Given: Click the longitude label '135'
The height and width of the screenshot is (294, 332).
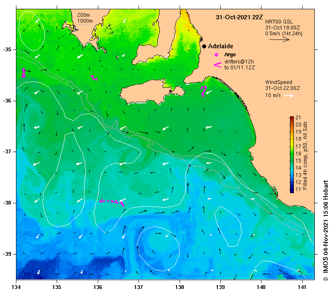Looking at the screenshot, I should [57, 287].
